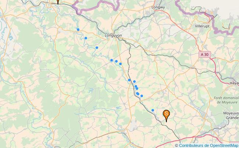Image resolution: width=239 pixels, height=148 pixels.
Task: Click the A 30 motorway shield
Action: tap(205, 54)
